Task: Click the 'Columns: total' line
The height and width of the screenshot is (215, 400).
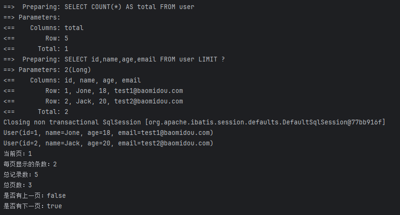Action: coord(43,28)
